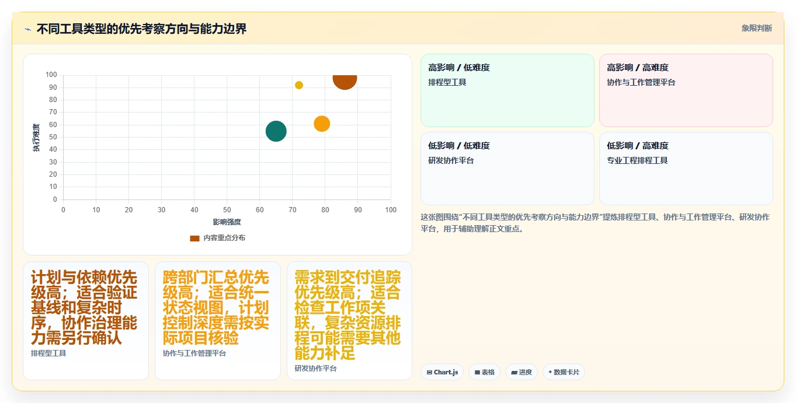Click the Chart.js tag chip
796x403 pixels.
pos(442,372)
